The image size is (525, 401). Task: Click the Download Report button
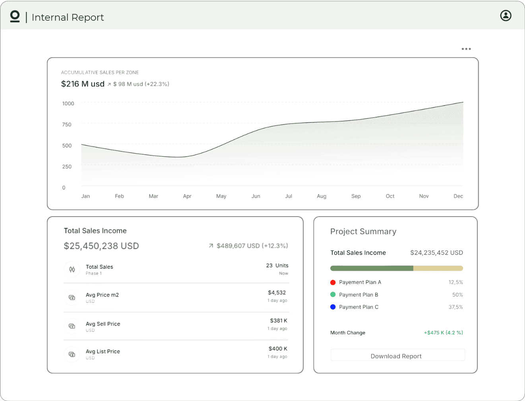point(397,355)
